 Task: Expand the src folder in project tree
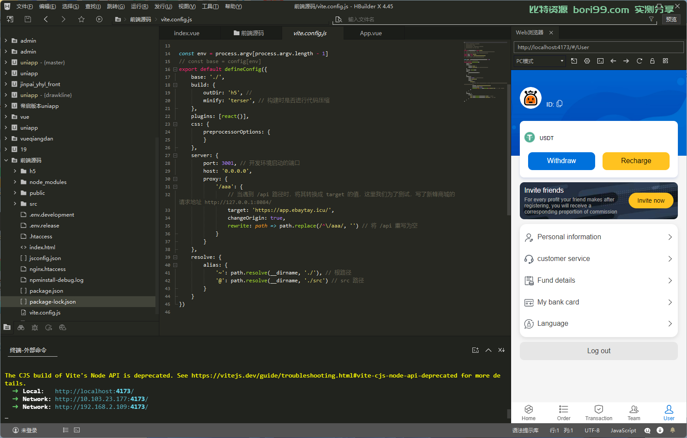(x=15, y=204)
